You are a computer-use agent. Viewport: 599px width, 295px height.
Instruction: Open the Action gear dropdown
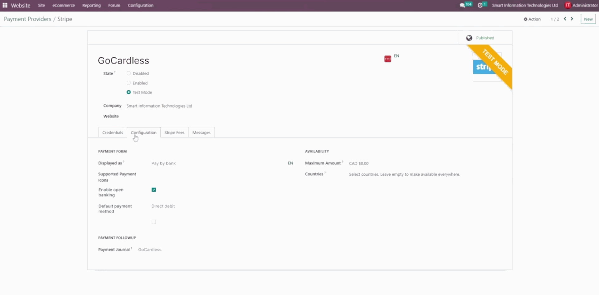(532, 19)
